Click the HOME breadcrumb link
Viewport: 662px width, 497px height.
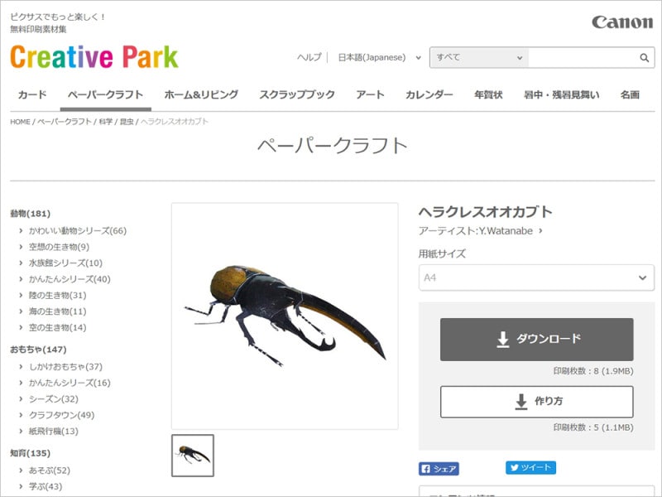[16, 121]
